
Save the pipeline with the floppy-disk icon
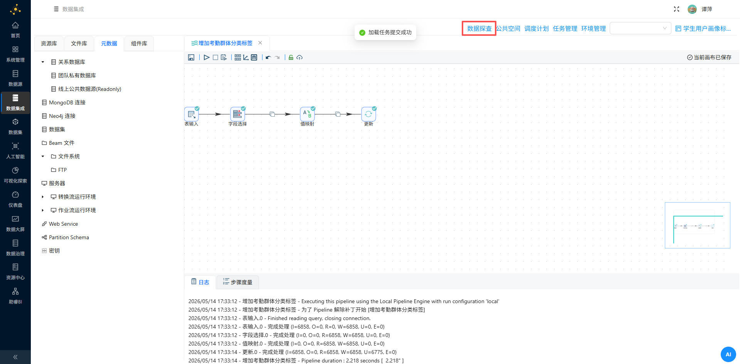point(191,57)
